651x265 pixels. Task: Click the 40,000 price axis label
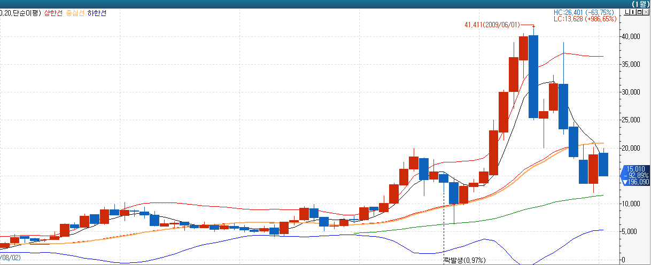click(630, 36)
